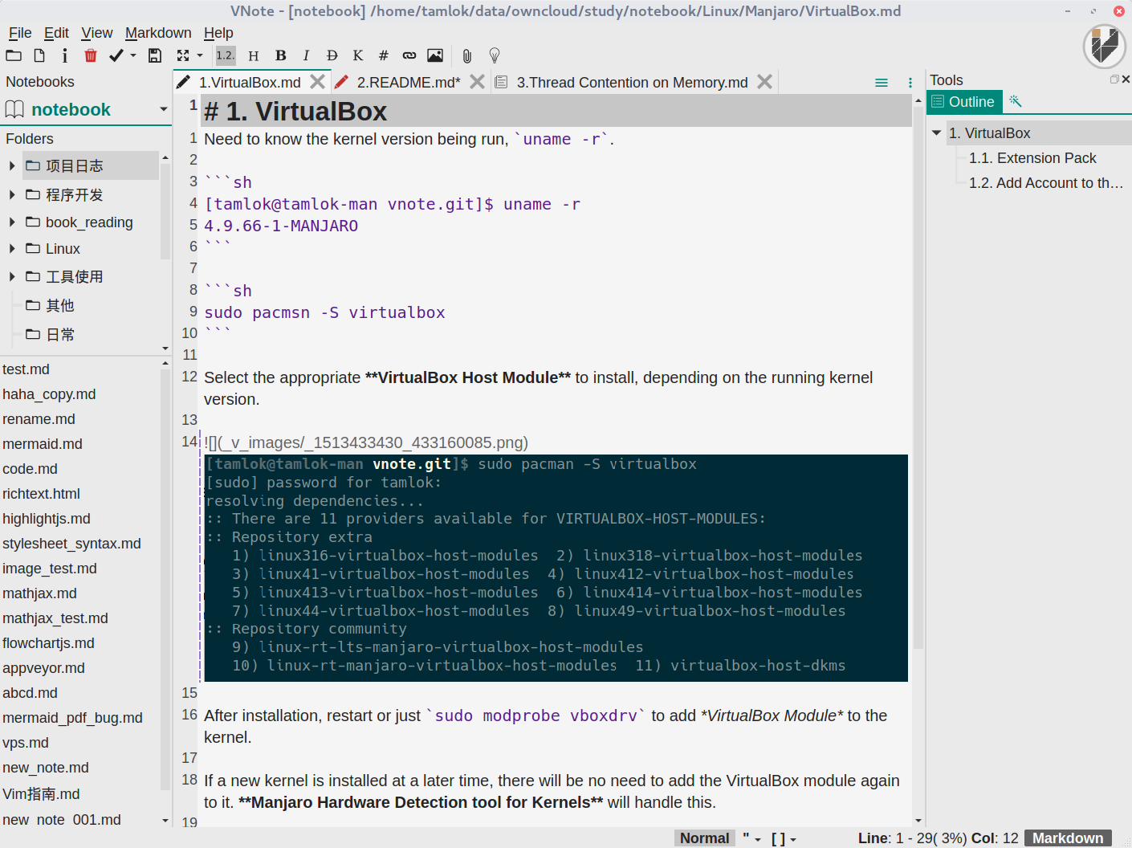Save the note with the floppy disk icon
The width and height of the screenshot is (1132, 848).
(155, 55)
